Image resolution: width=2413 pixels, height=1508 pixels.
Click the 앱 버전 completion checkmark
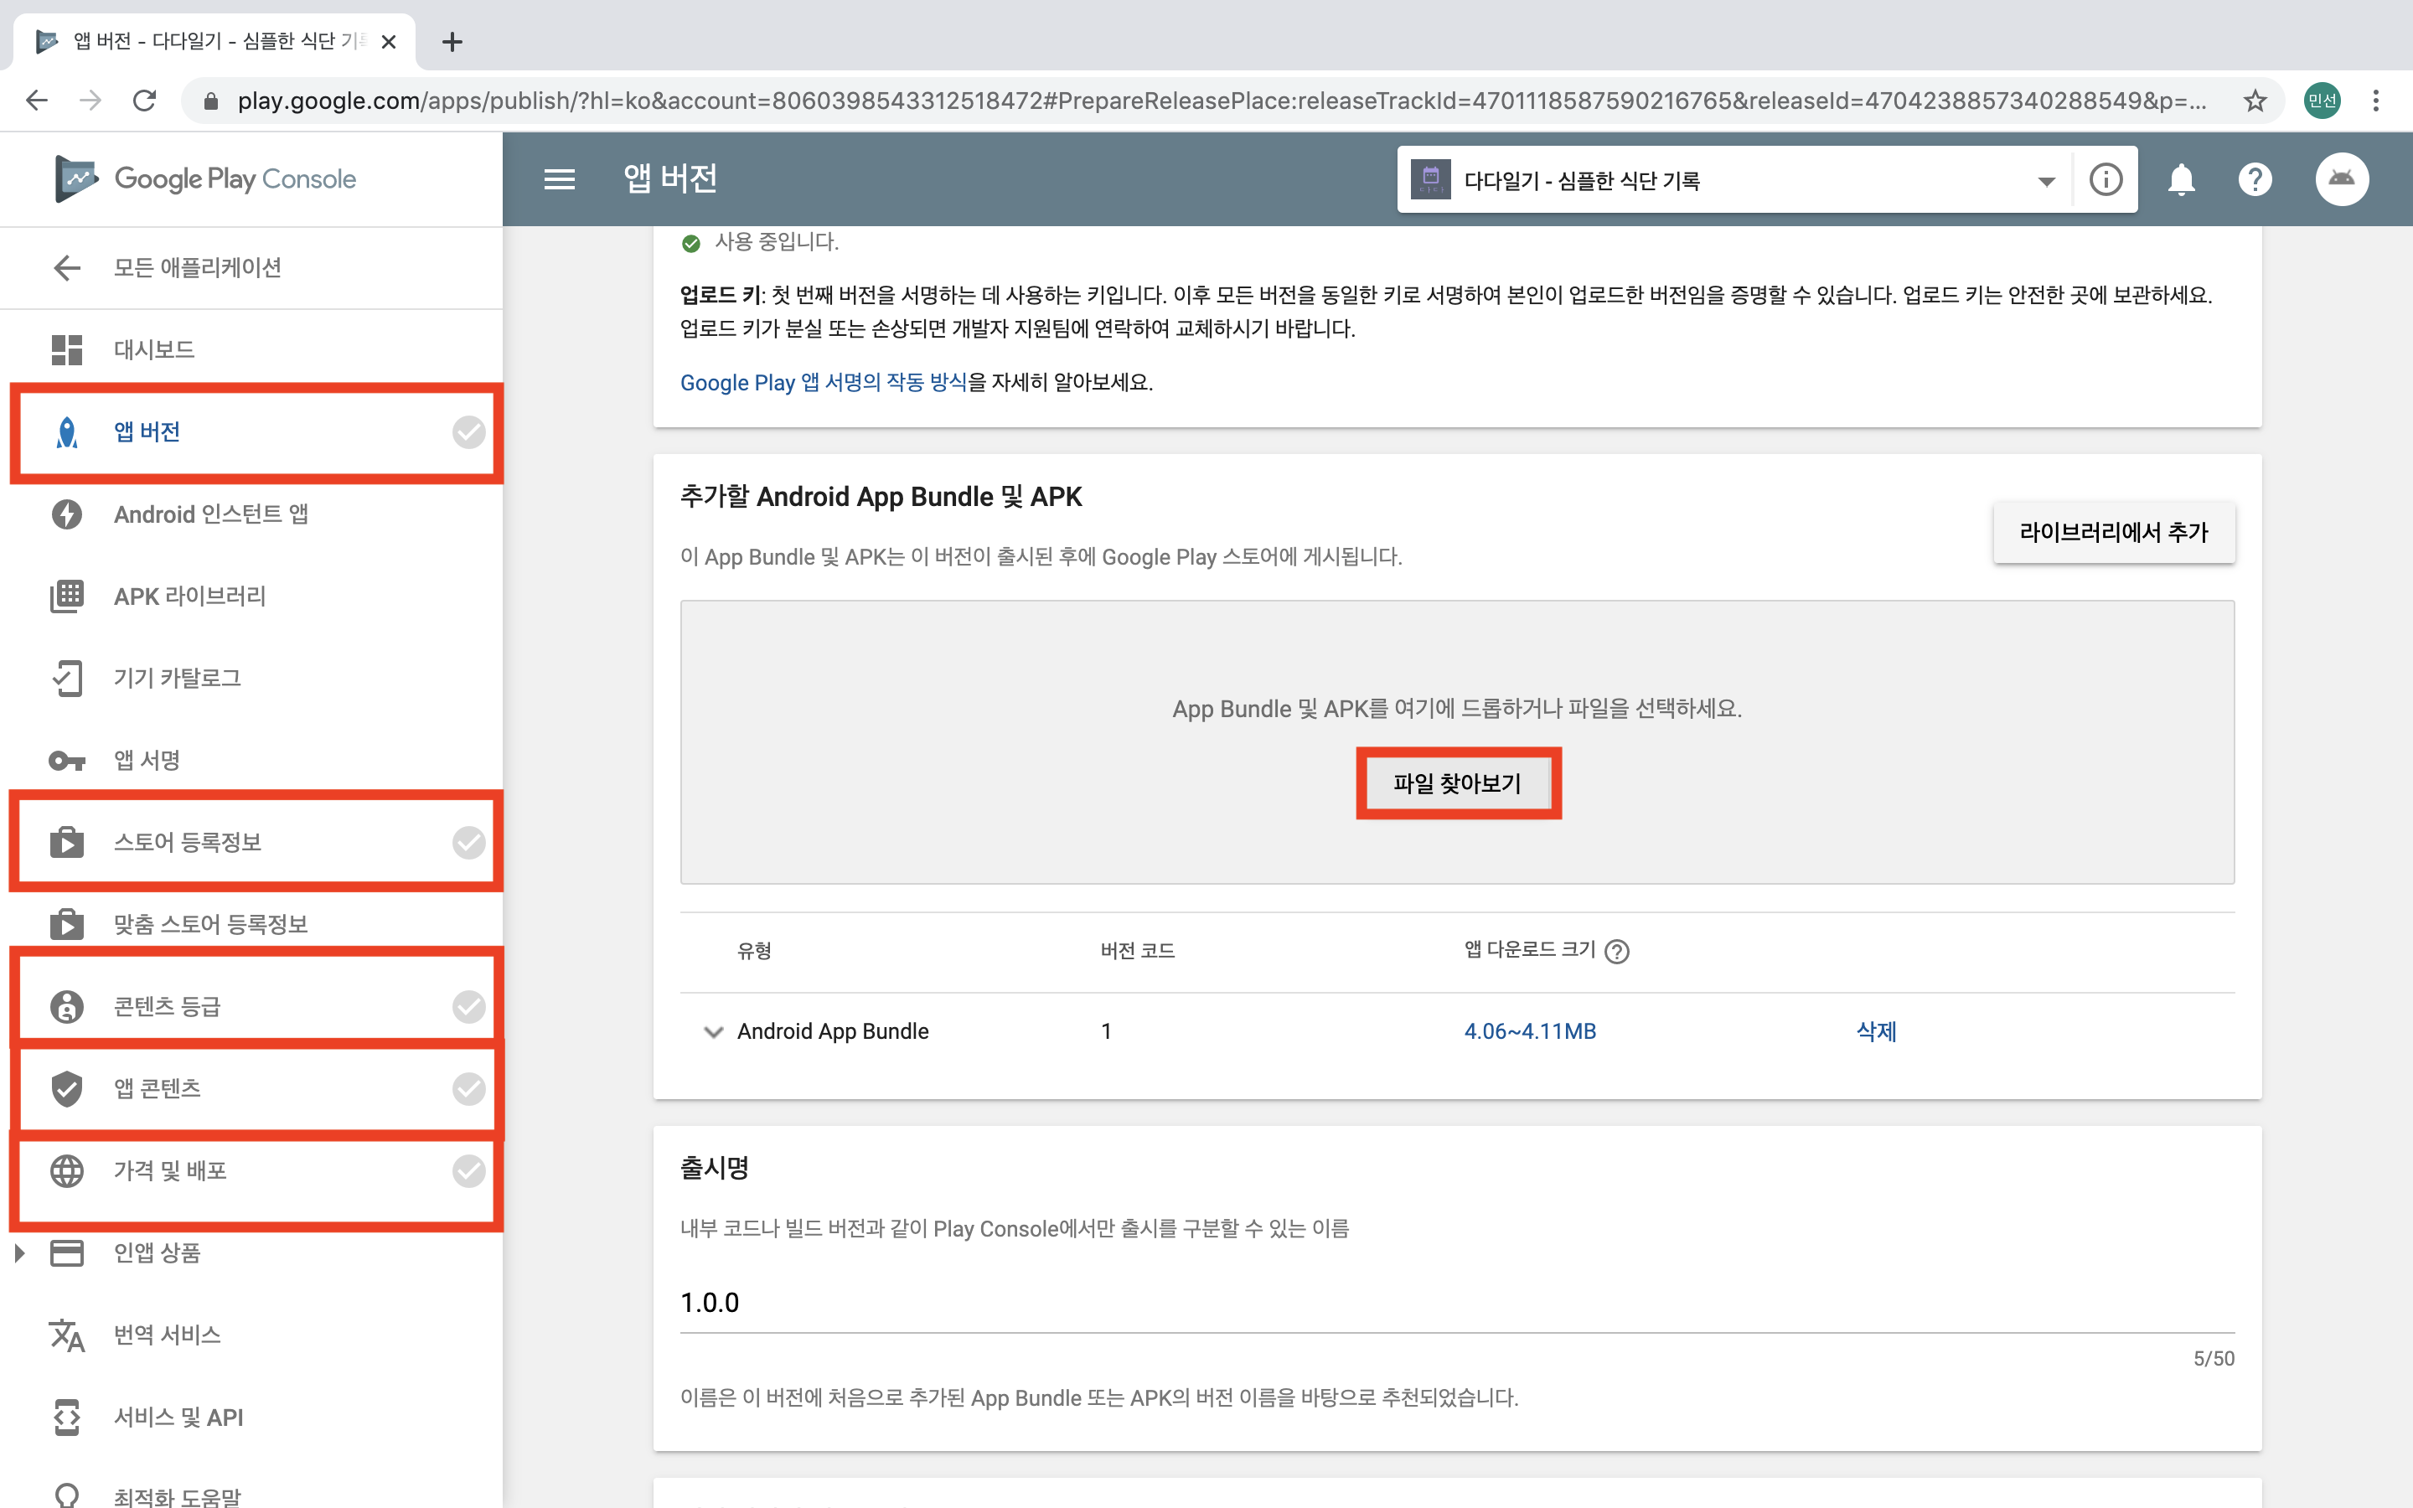[x=468, y=431]
